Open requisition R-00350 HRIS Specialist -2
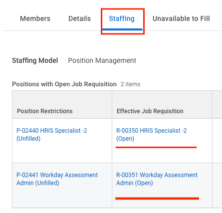 [x=151, y=135]
